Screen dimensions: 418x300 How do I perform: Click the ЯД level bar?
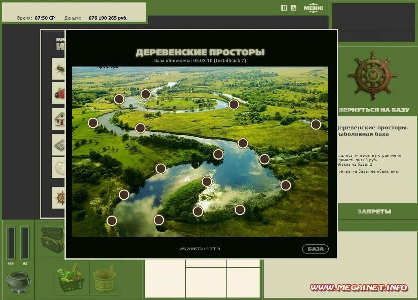tap(25, 243)
